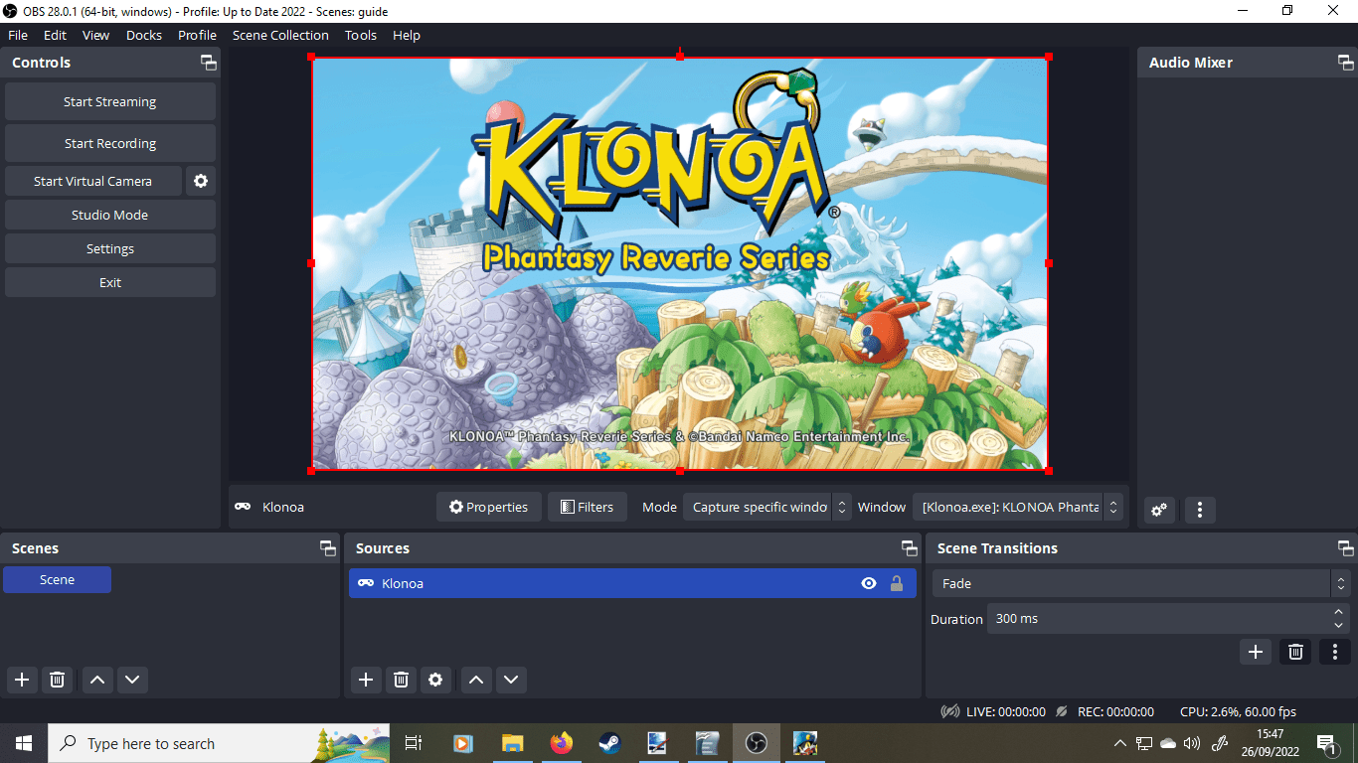Screen dimensions: 1358x763
Task: Move scene down in the list
Action: click(x=132, y=680)
